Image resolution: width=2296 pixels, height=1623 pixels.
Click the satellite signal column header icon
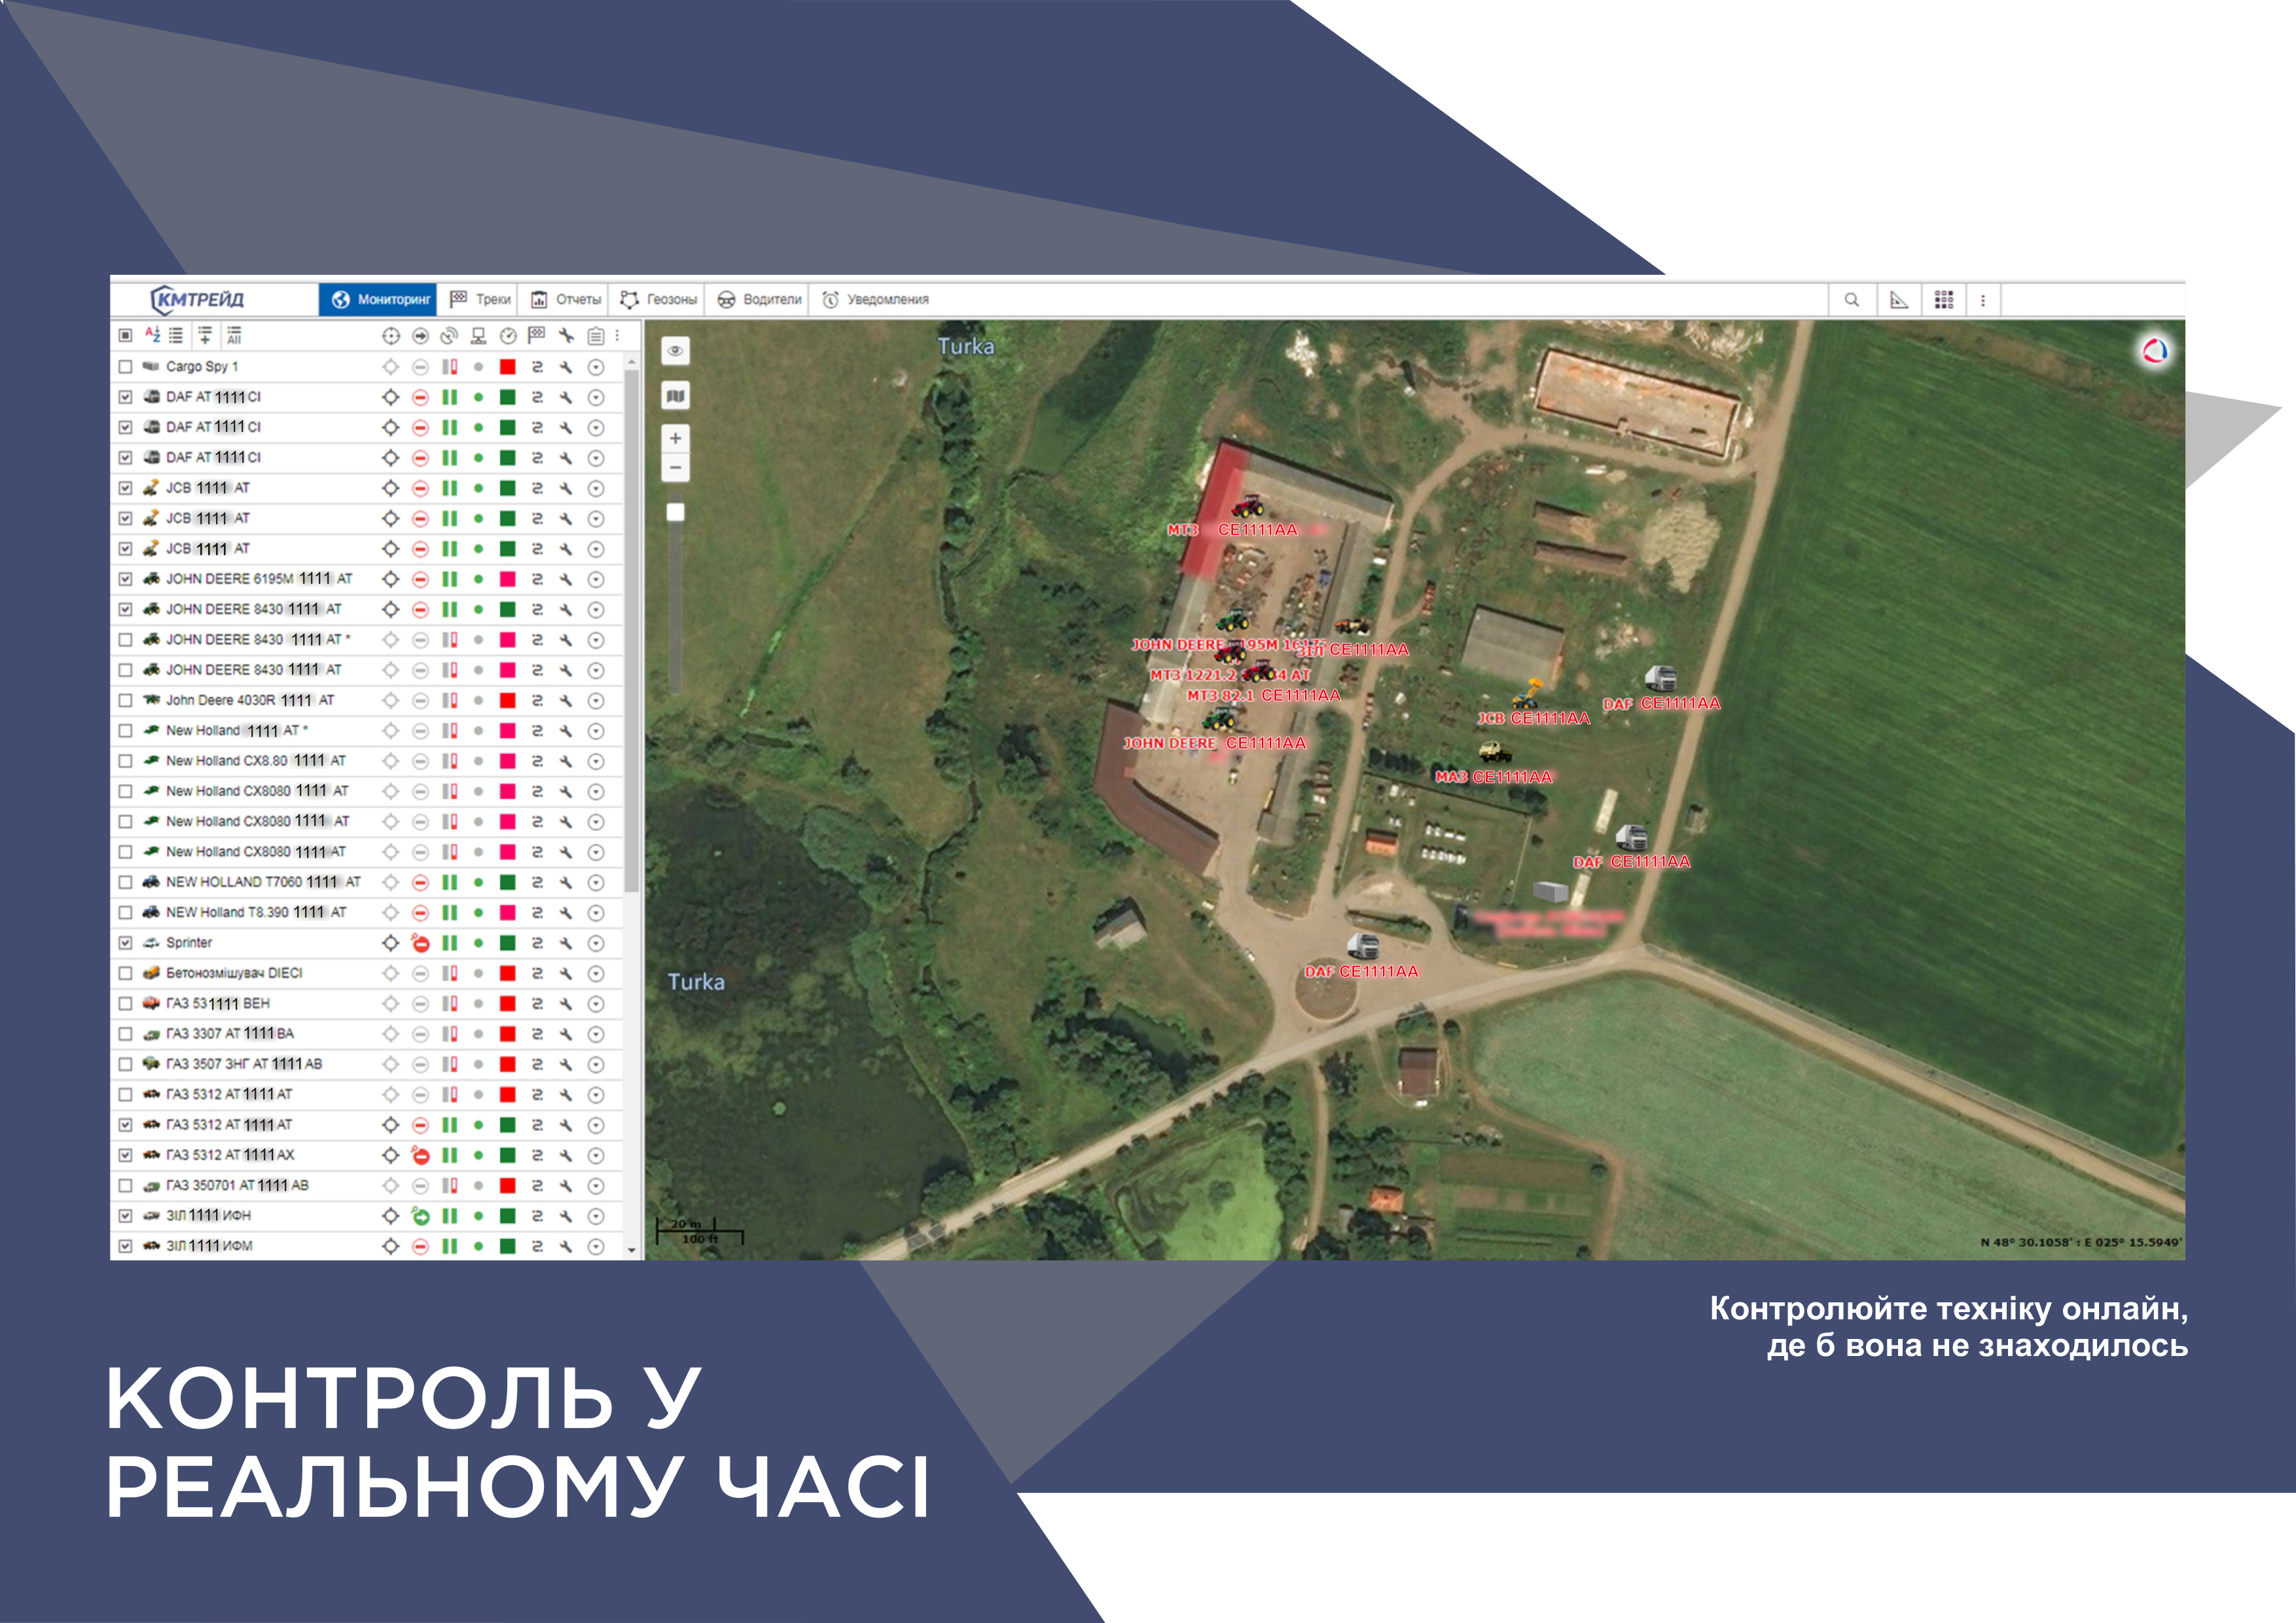[450, 336]
